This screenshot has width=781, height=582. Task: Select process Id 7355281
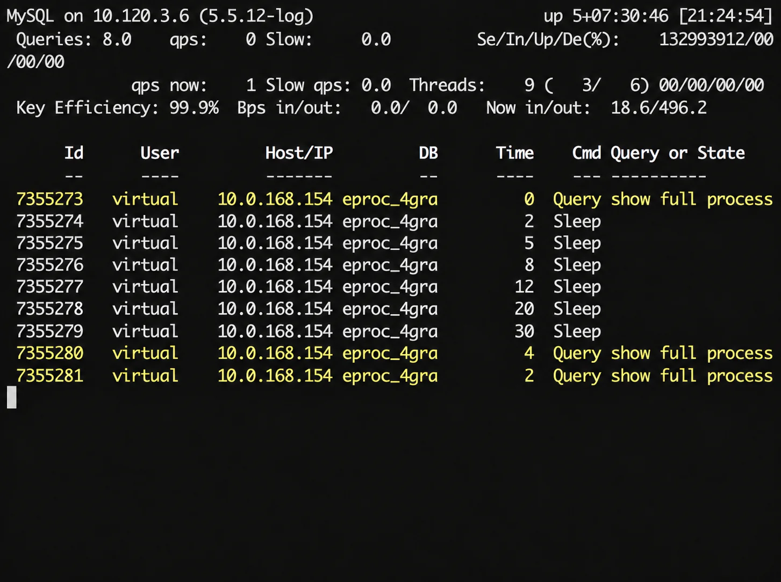tap(49, 376)
